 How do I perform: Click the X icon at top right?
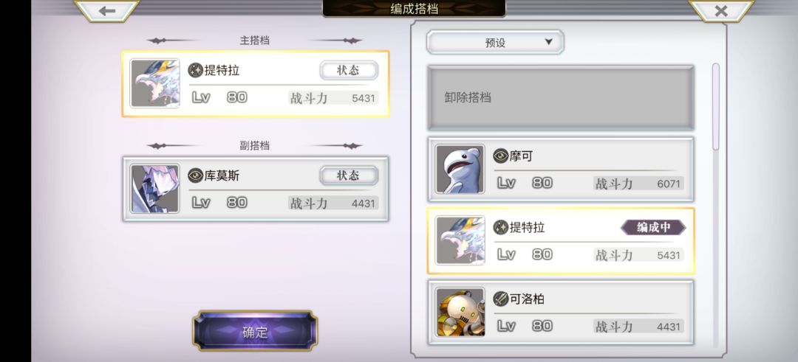tap(720, 10)
